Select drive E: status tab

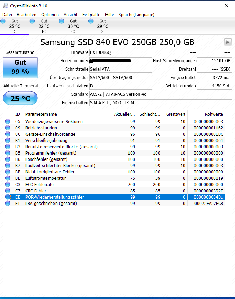[x=44, y=26]
